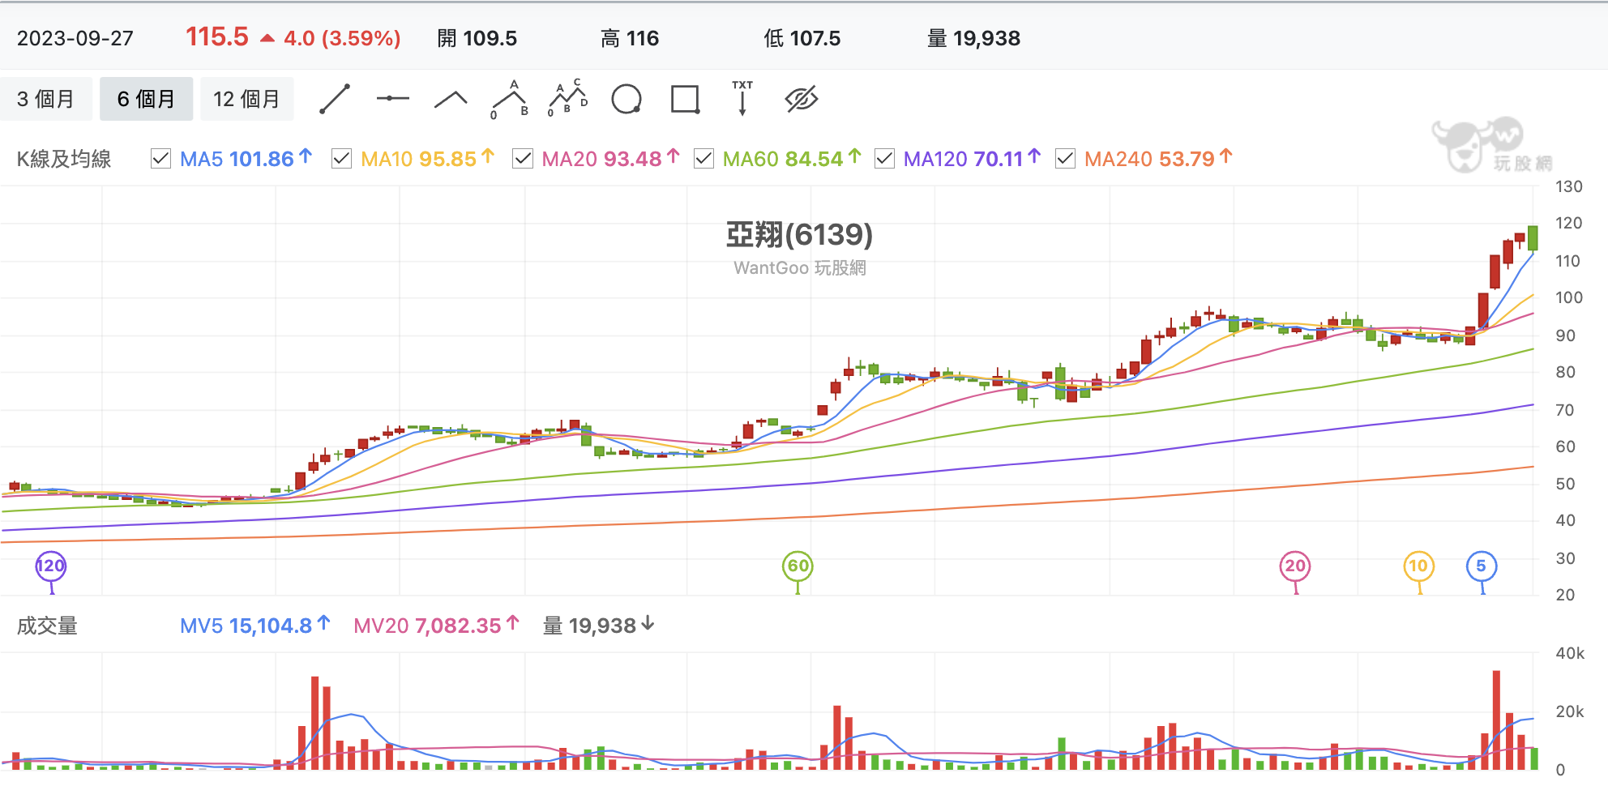The image size is (1608, 786).
Task: Select the trend line drawing tool
Action: click(x=335, y=99)
